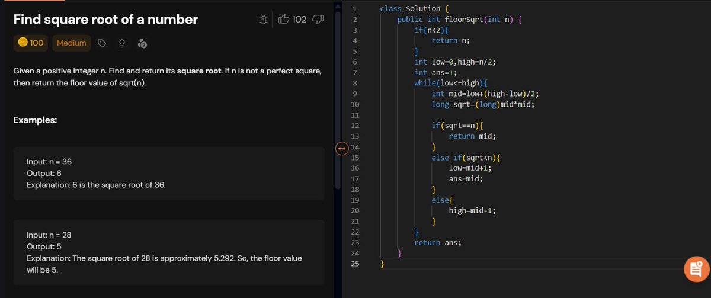Click 'Output: 6' text
Screen dimensions: 711x298
[44, 173]
